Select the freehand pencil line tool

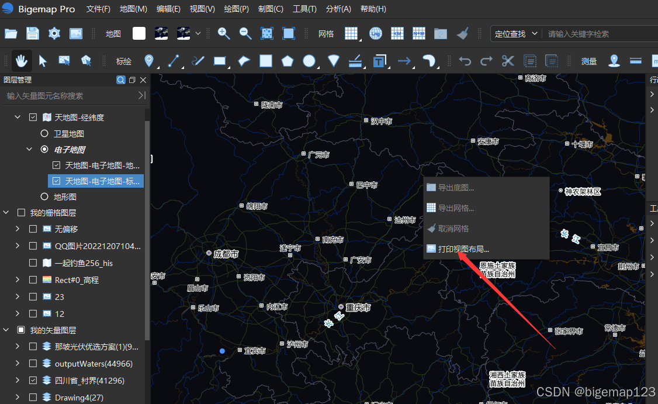point(198,61)
